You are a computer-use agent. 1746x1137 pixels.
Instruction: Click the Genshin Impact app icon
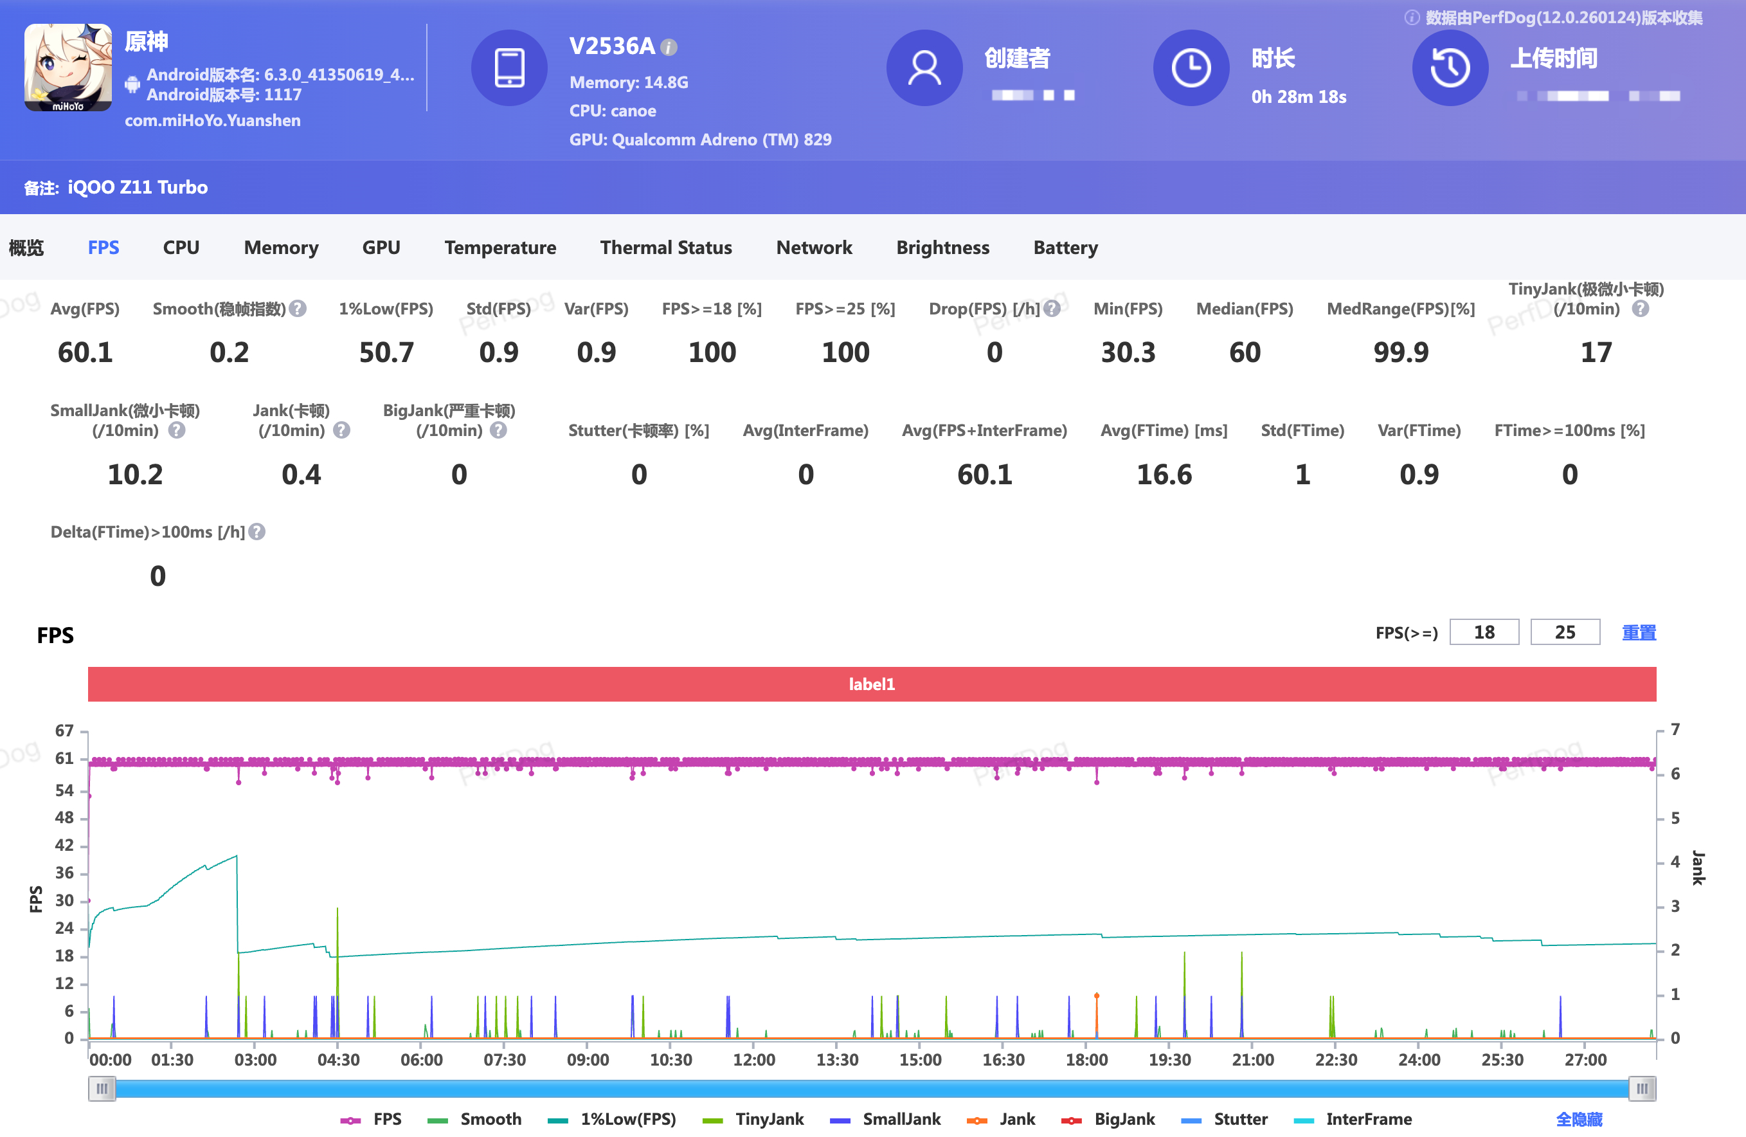tap(67, 68)
